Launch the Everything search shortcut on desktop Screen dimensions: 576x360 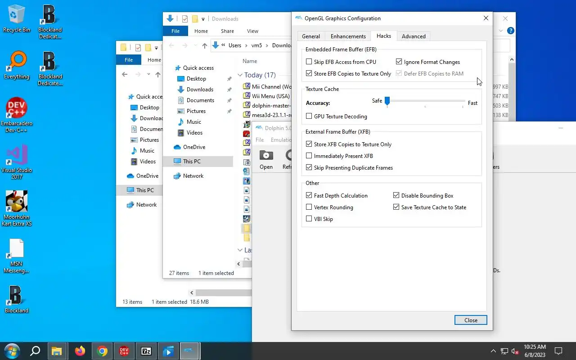coord(17,66)
